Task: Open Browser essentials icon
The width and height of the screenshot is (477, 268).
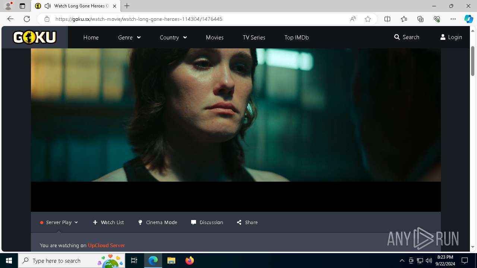Action: (437, 19)
